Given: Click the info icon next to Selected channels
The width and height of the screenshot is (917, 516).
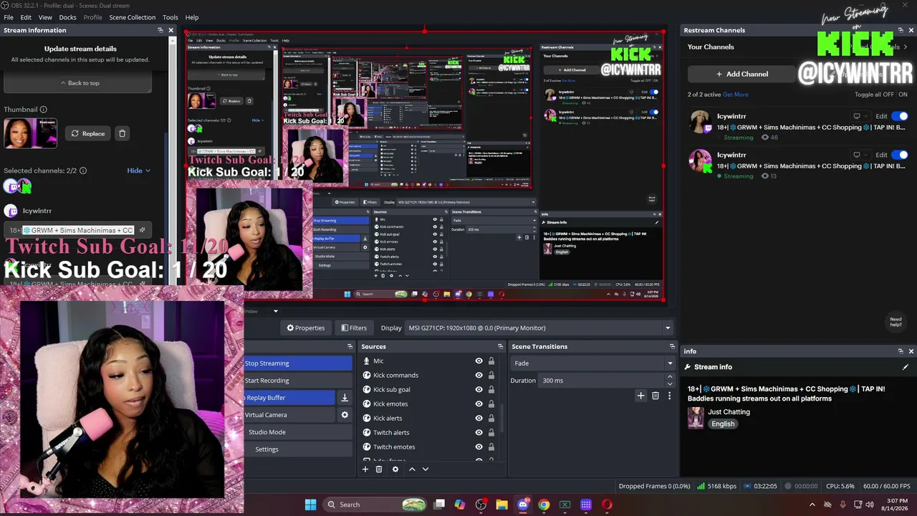Looking at the screenshot, I should [83, 171].
